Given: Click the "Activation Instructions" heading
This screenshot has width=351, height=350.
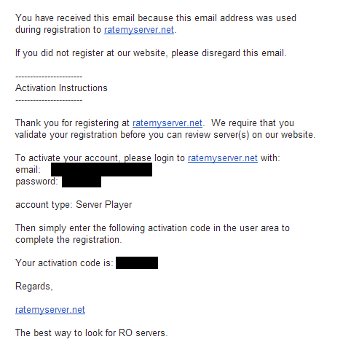Looking at the screenshot, I should tap(61, 88).
